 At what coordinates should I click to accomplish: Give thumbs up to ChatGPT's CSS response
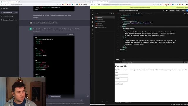click(76, 29)
